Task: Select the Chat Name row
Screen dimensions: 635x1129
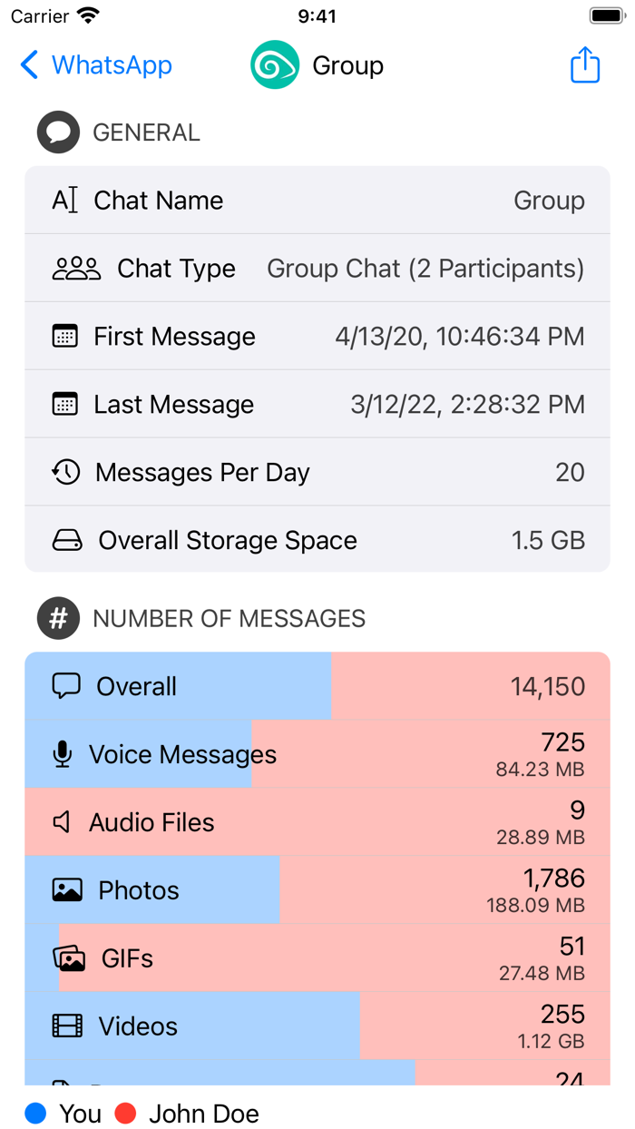Action: 317,201
